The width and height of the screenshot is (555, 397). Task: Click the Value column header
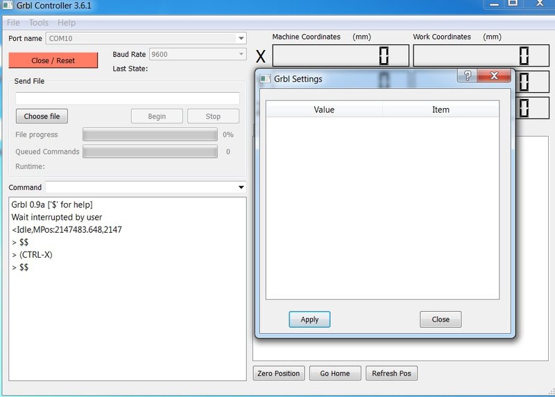click(324, 110)
